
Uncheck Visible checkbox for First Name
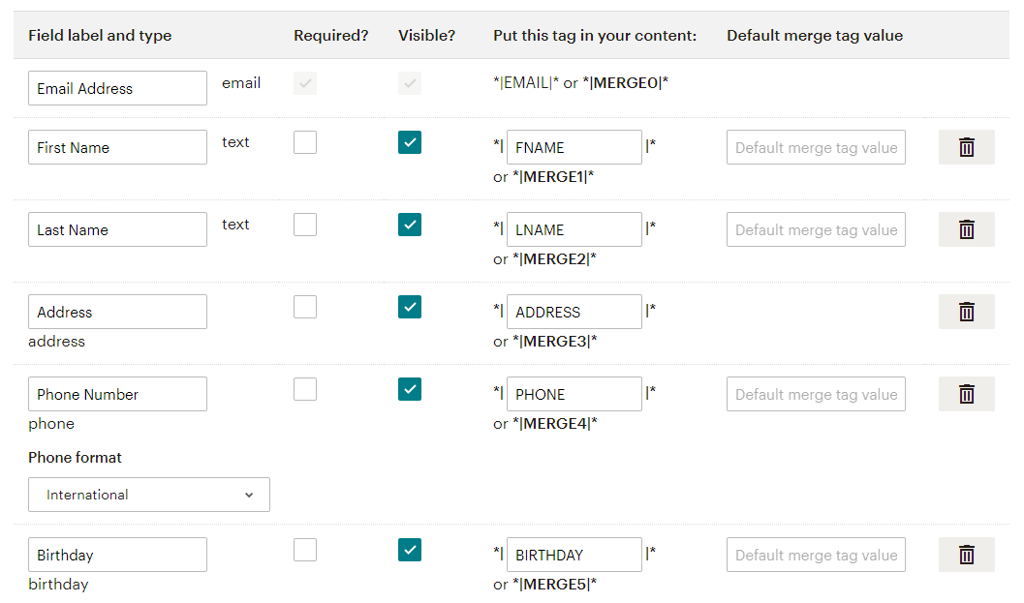(x=410, y=142)
